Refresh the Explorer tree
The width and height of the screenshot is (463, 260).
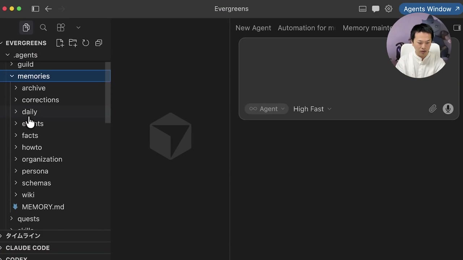click(x=86, y=43)
